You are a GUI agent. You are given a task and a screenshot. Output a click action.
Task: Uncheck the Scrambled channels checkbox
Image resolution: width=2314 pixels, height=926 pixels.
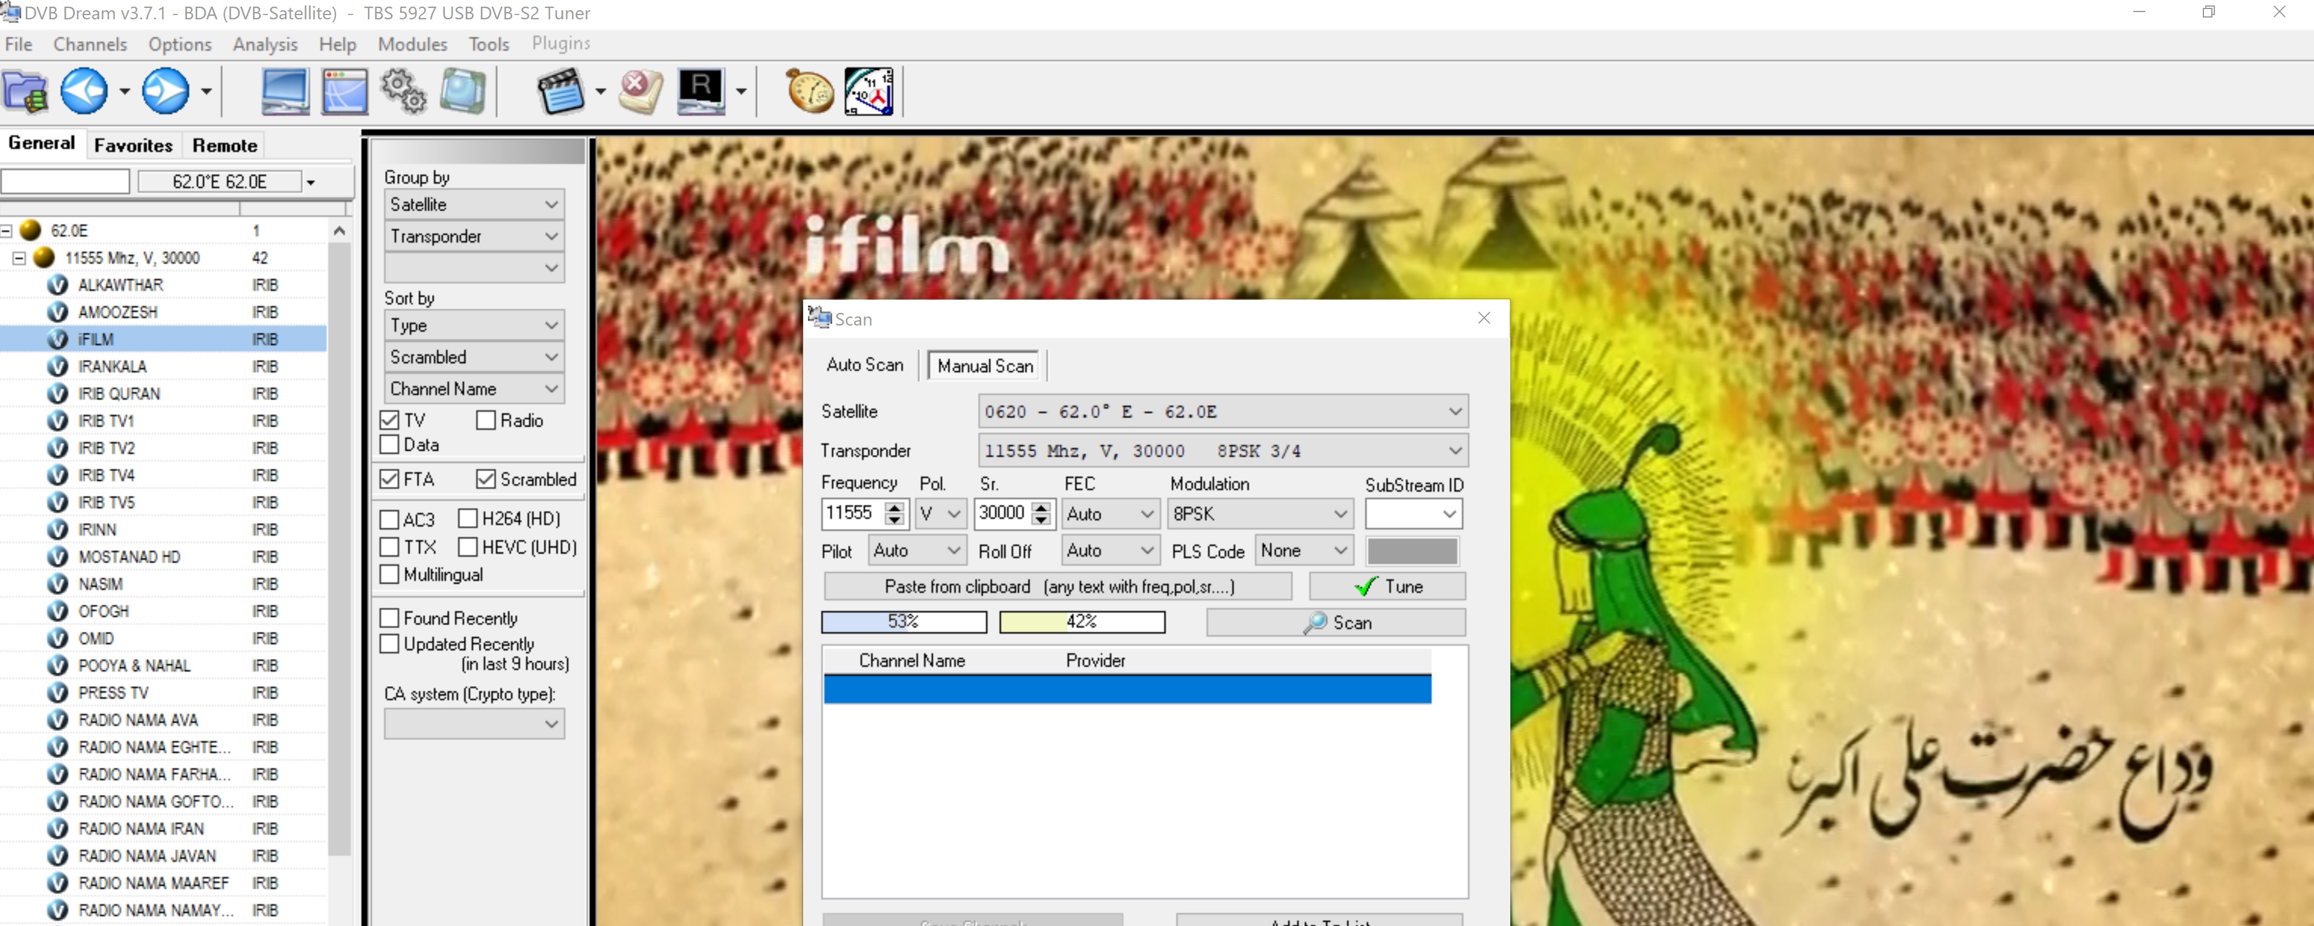(x=486, y=480)
